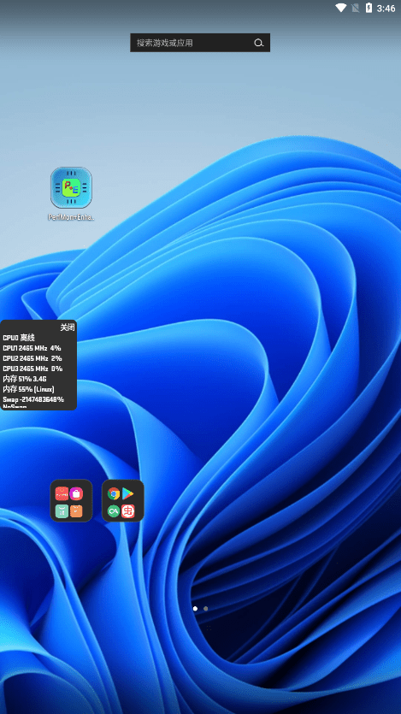Tap the battery charging icon
The image size is (401, 714).
[369, 8]
